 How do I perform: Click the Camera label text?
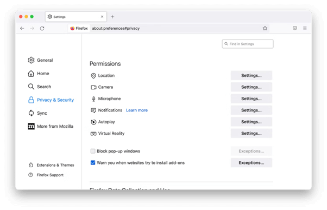point(105,87)
